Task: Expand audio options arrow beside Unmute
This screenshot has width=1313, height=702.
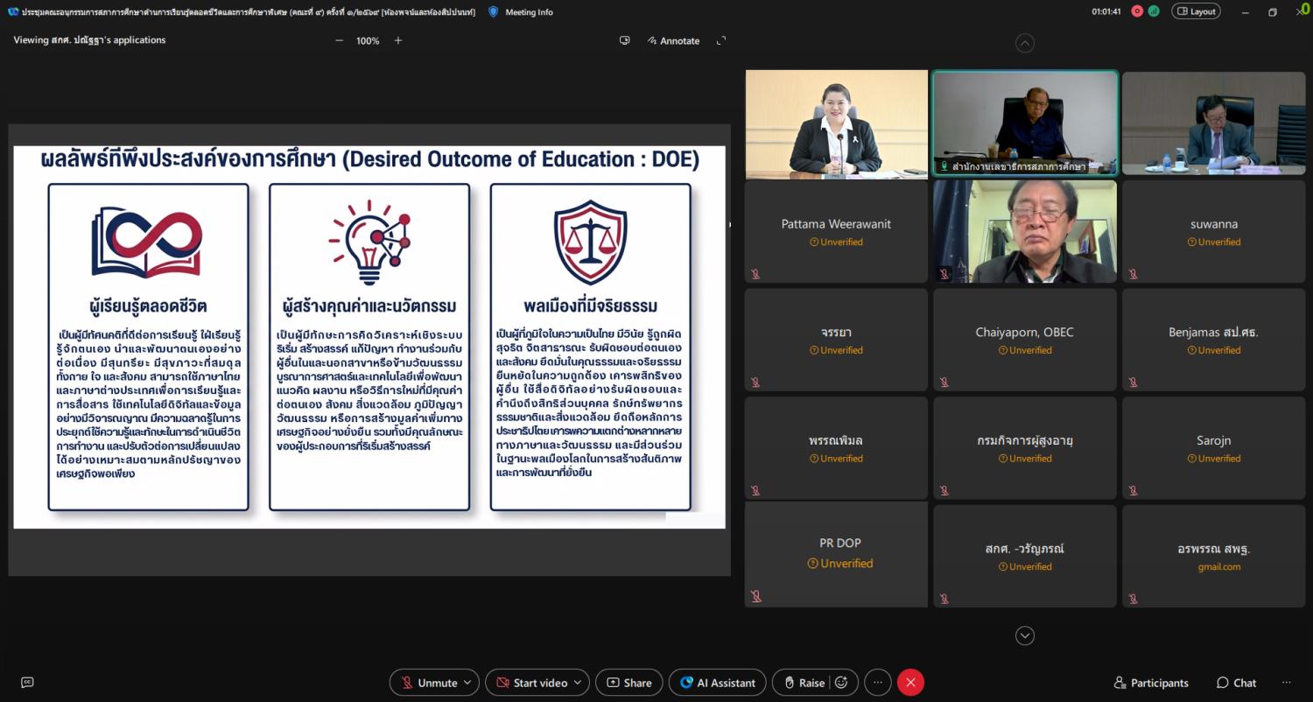Action: pyautogui.click(x=468, y=683)
